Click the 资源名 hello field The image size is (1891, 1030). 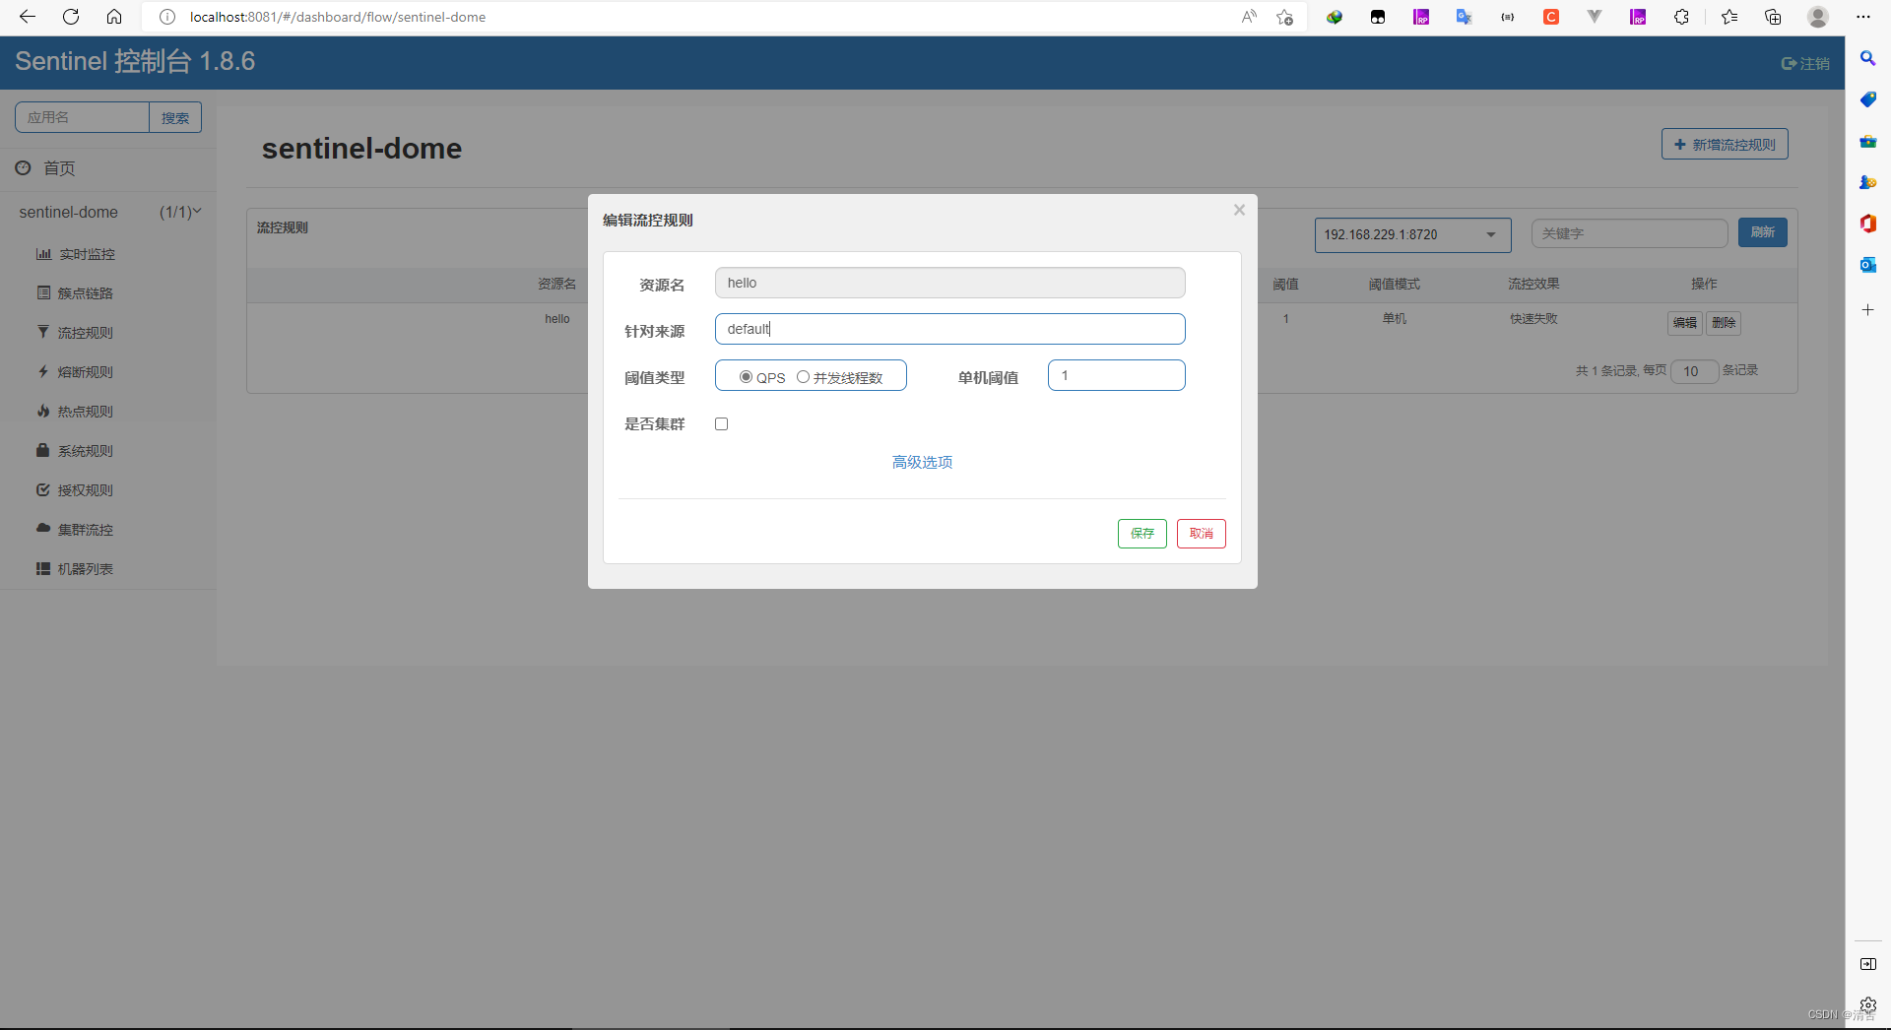[949, 283]
